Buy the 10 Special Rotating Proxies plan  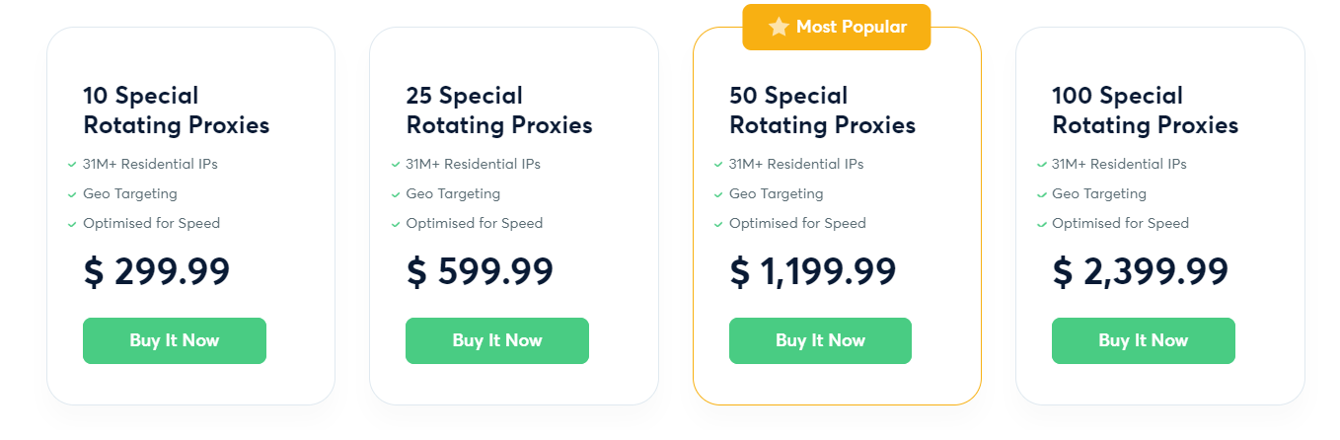pos(175,340)
